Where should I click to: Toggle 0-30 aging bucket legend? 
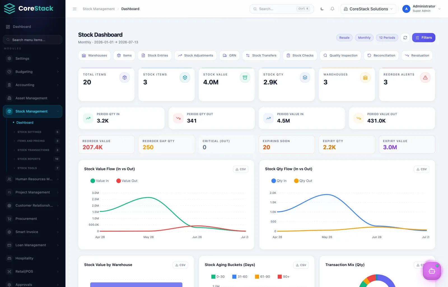(x=218, y=277)
